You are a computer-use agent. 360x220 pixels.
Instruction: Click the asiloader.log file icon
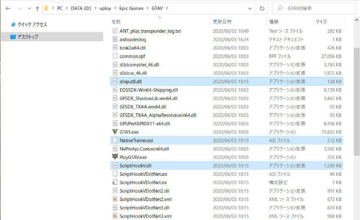click(x=115, y=39)
